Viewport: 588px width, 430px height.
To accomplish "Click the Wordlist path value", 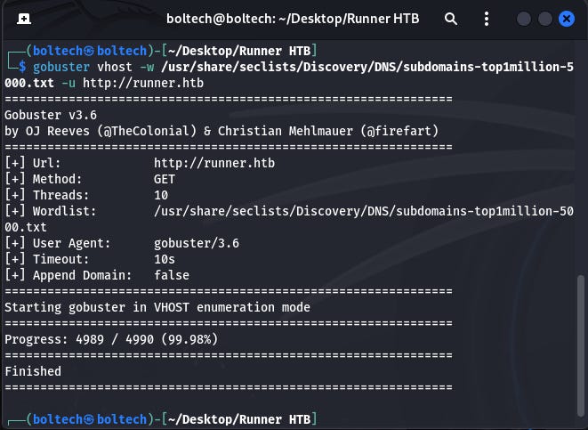I will point(363,211).
